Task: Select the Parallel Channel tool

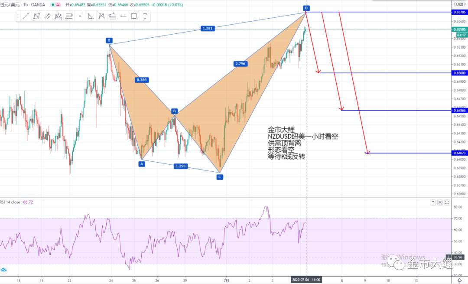Action: point(48,16)
